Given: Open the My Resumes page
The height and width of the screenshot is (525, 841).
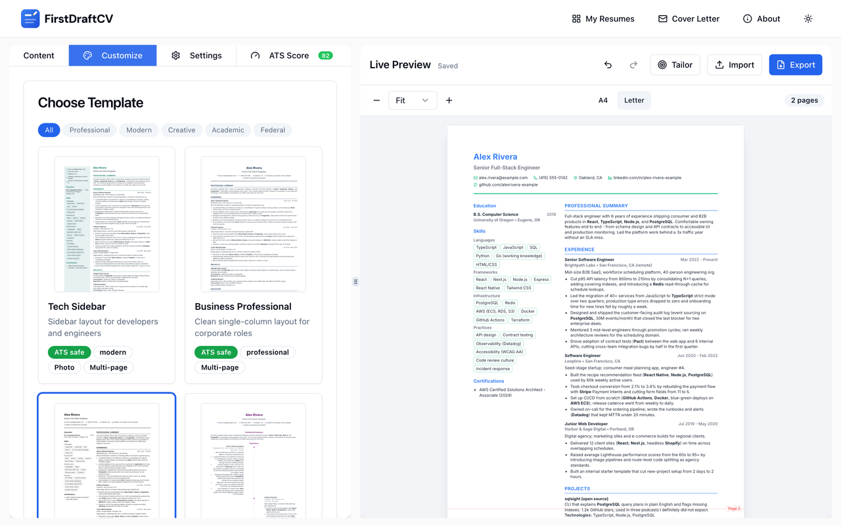Looking at the screenshot, I should coord(603,19).
